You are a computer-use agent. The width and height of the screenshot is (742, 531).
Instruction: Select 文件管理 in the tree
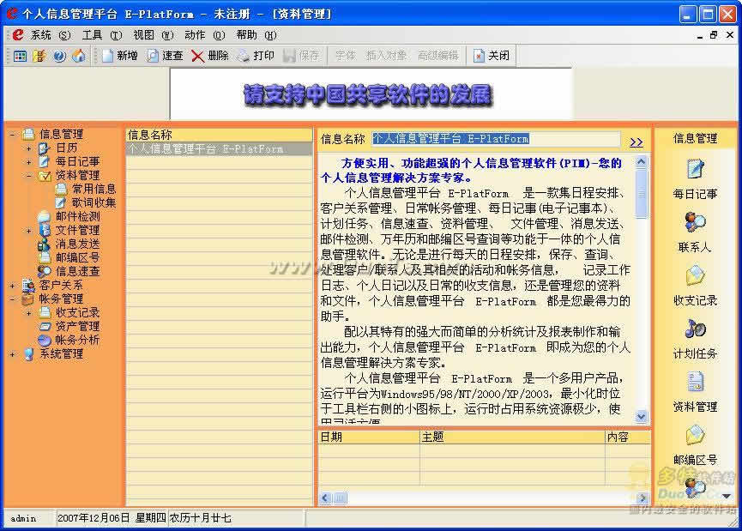point(77,230)
